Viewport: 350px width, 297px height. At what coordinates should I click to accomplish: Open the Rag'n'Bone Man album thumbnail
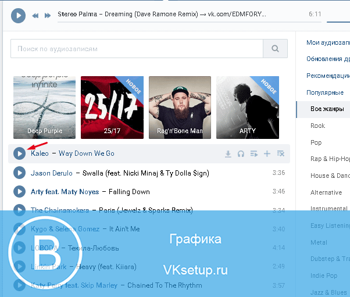tap(180, 108)
